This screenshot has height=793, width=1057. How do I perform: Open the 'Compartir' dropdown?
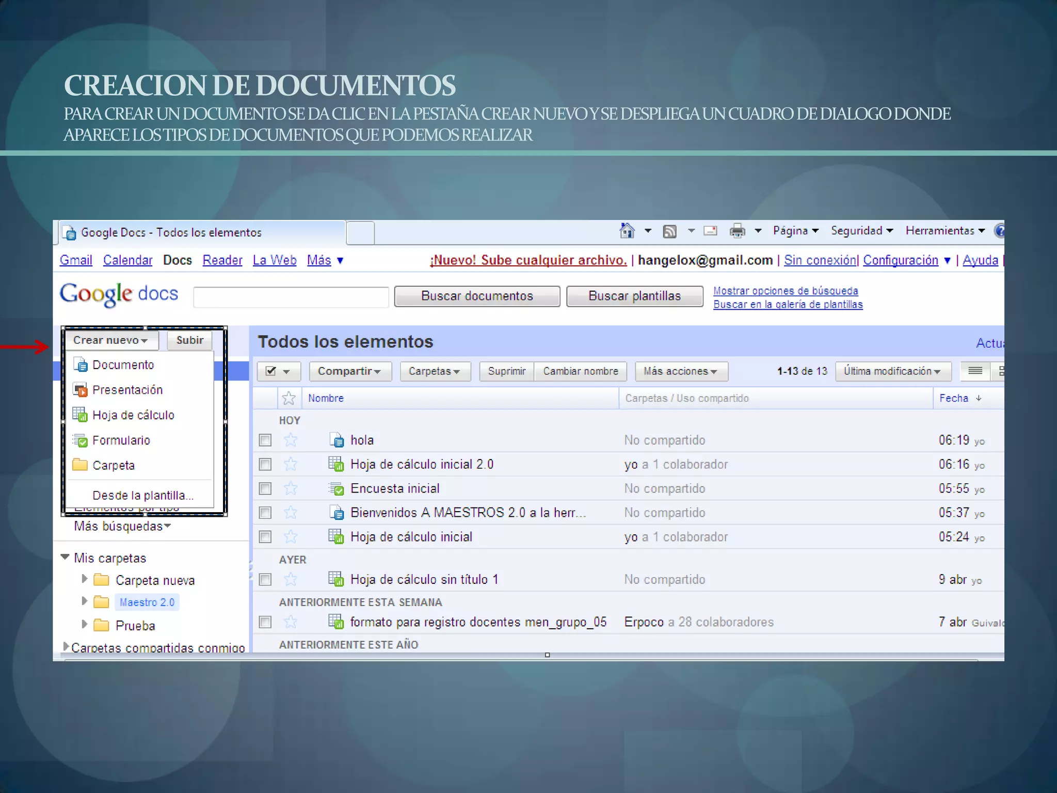[x=350, y=371]
